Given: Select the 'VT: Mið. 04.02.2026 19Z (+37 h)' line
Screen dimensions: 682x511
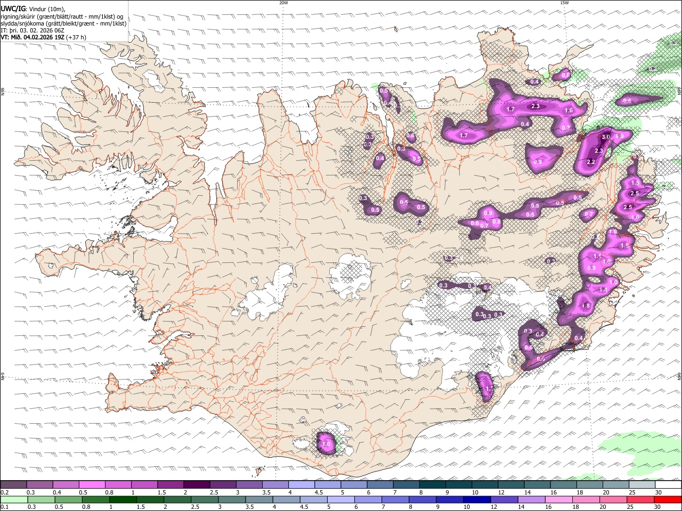Looking at the screenshot, I should click(x=44, y=37).
